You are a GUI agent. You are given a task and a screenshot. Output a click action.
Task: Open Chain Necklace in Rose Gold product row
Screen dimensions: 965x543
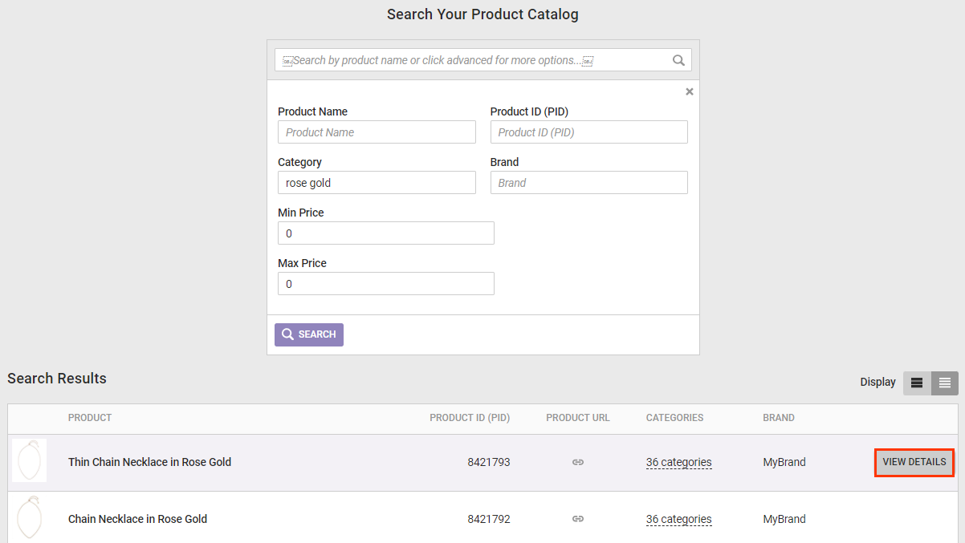tap(137, 519)
